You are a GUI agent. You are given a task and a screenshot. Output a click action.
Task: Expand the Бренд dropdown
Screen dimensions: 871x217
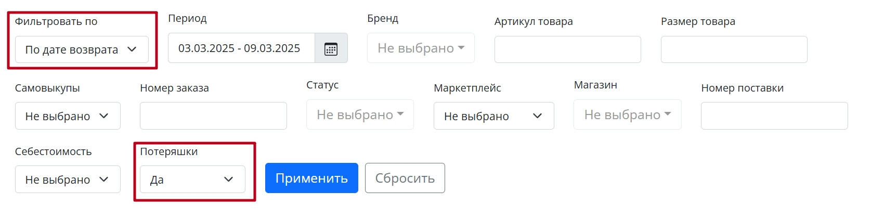[x=420, y=48]
